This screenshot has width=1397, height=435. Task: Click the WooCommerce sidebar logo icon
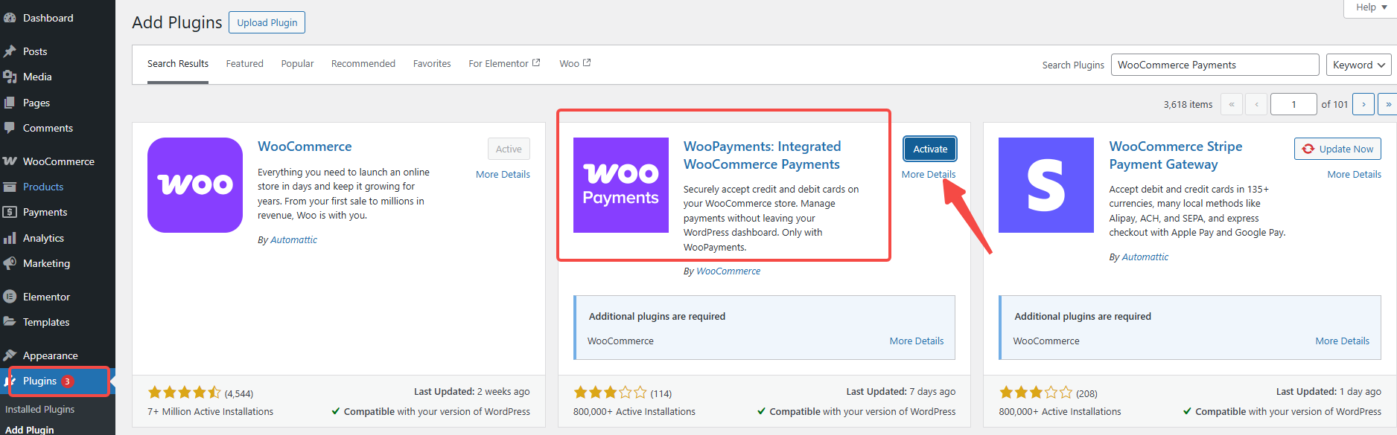tap(10, 161)
